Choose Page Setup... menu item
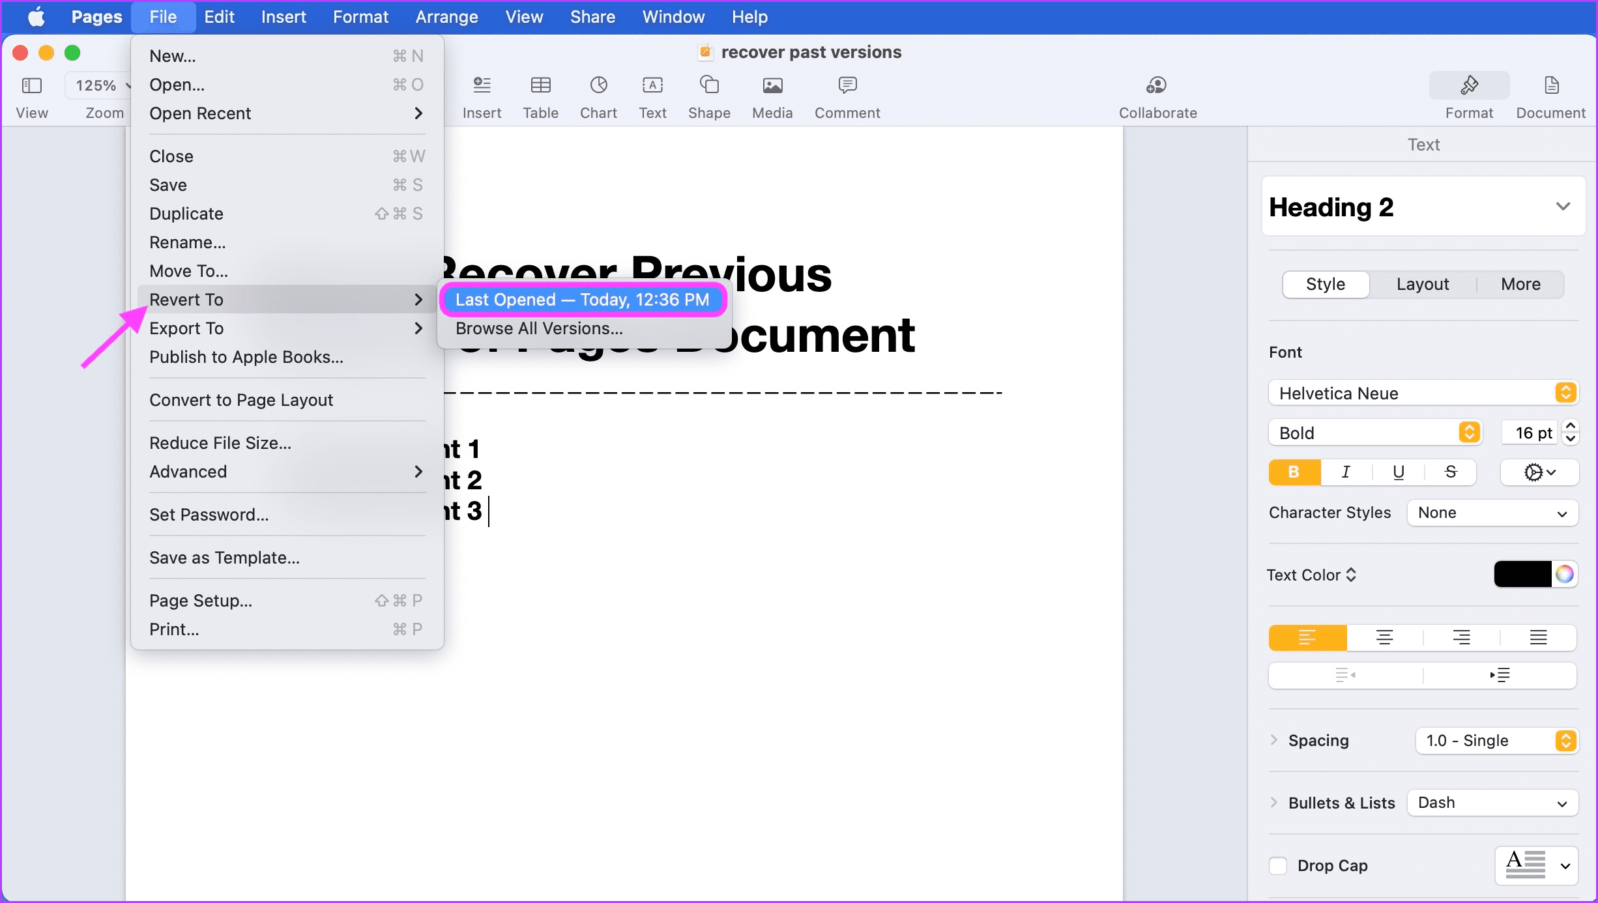This screenshot has width=1598, height=903. pyautogui.click(x=287, y=601)
